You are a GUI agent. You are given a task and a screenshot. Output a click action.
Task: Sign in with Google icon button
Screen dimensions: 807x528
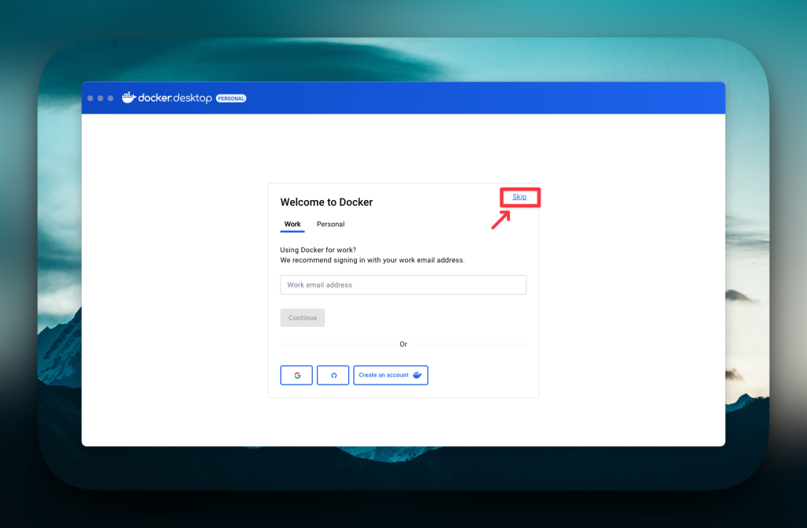tap(296, 375)
